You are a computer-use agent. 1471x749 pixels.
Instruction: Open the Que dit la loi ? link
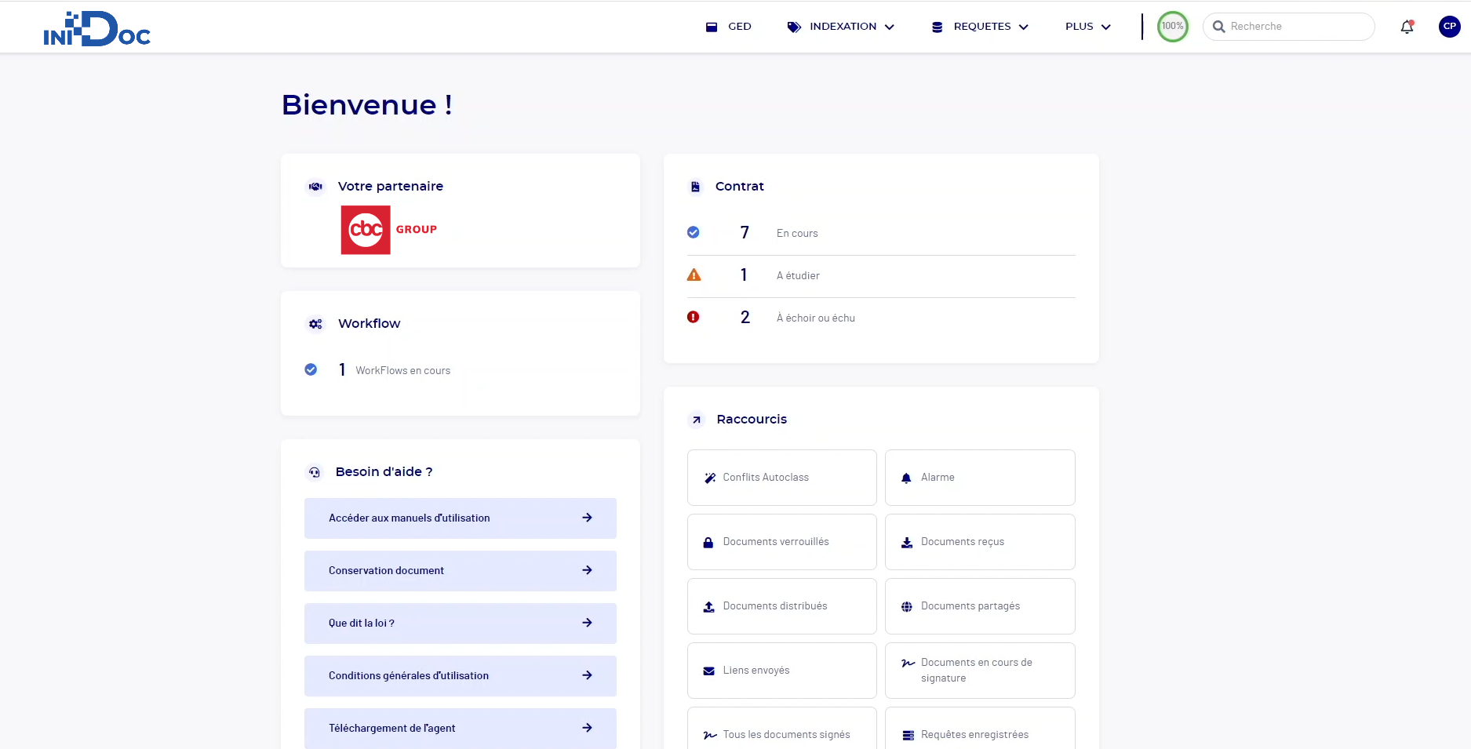tap(460, 624)
